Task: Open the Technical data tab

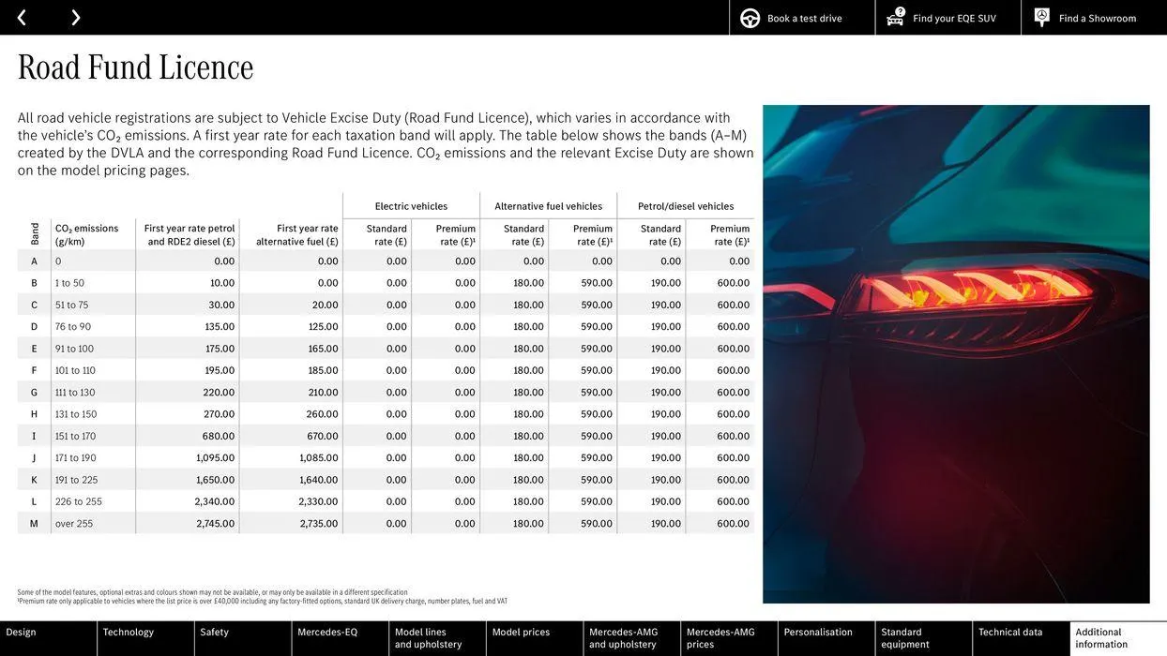Action: tap(1021, 638)
